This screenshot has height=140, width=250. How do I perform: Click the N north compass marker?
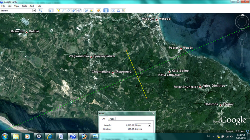pyautogui.click(x=242, y=15)
